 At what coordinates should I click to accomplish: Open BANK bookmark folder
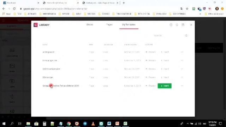77,14
